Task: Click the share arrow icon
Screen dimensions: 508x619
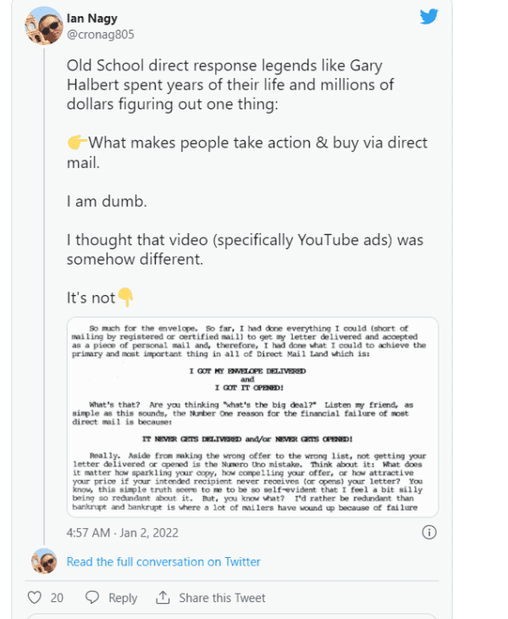Action: coord(163,598)
